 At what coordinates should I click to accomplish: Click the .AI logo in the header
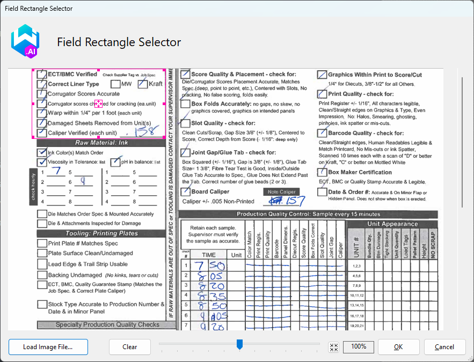pyautogui.click(x=25, y=41)
